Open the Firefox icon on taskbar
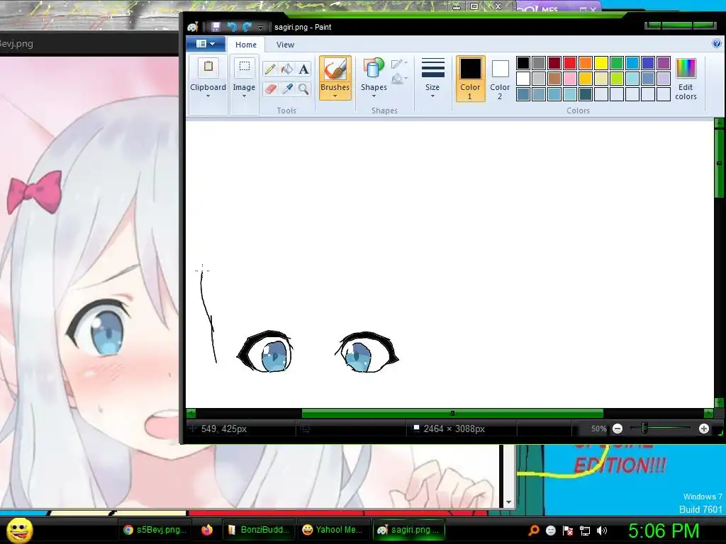The image size is (726, 544). 206,530
